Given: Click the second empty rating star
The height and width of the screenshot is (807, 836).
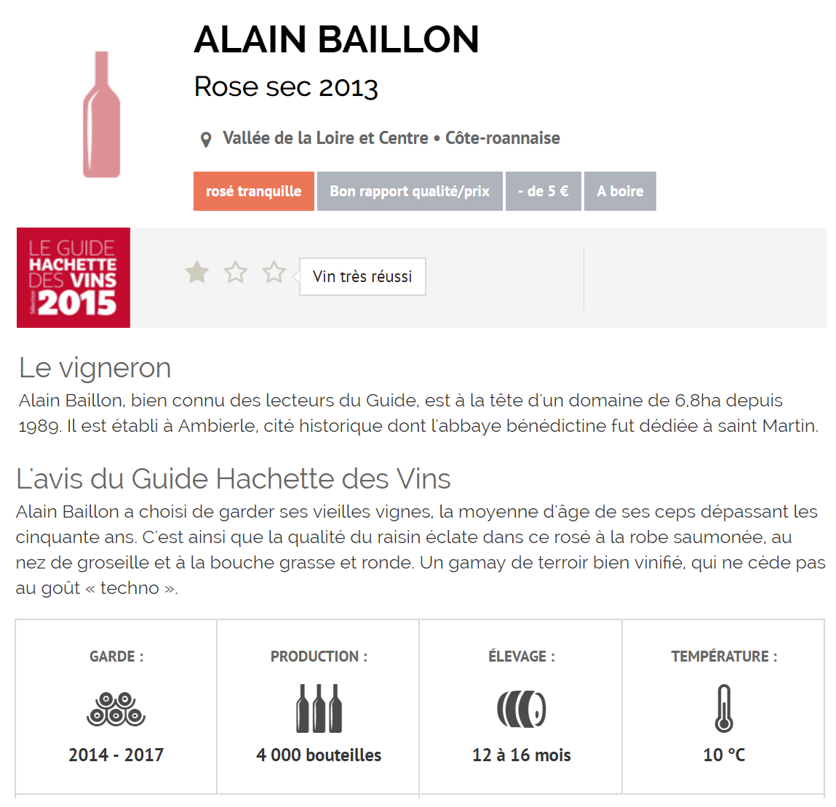Looking at the screenshot, I should tap(236, 273).
